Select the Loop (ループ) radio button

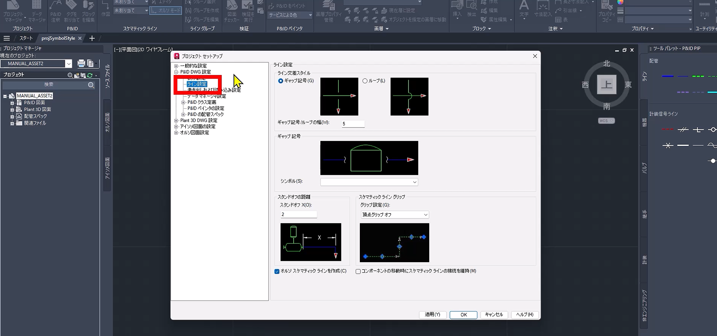(x=365, y=81)
